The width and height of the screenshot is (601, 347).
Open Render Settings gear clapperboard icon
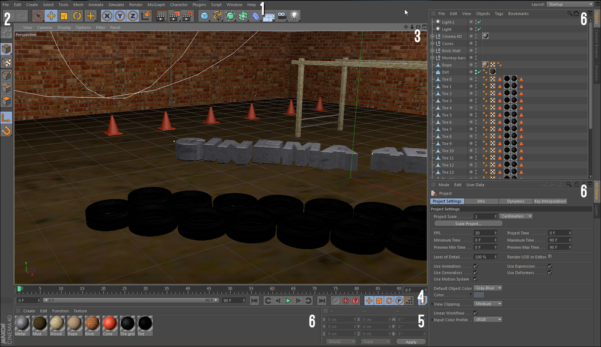pos(188,16)
